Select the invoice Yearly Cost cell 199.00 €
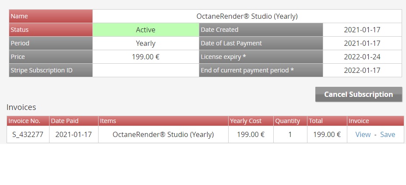Image resolution: width=406 pixels, height=185 pixels. [251, 134]
